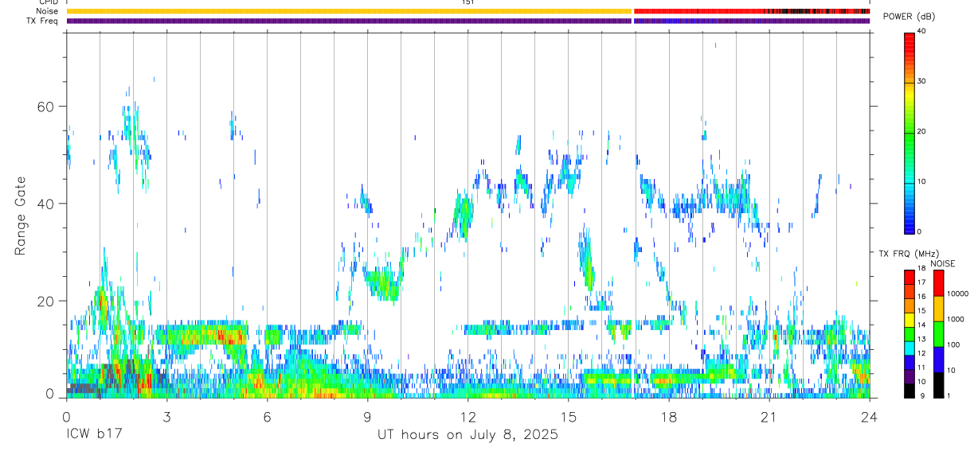Viewport: 978px width, 451px height.
Task: Click the 1000 label on noise legend
Action: click(956, 319)
